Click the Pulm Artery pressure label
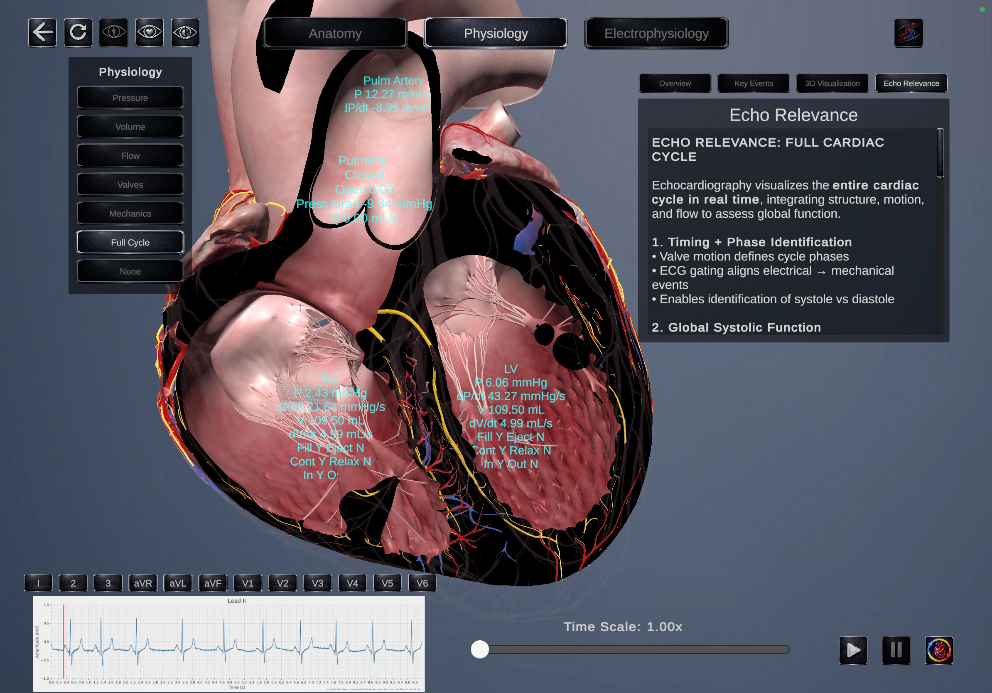Viewport: 992px width, 693px height. 392,94
